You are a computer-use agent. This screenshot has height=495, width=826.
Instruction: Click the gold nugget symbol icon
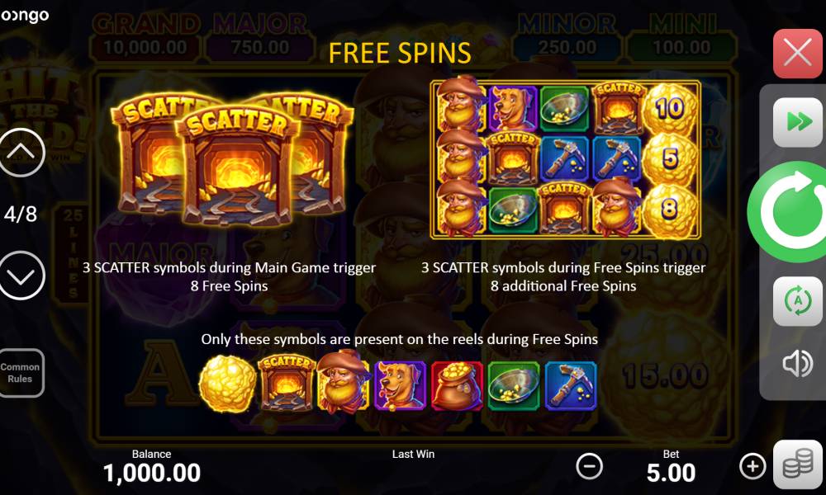point(228,384)
